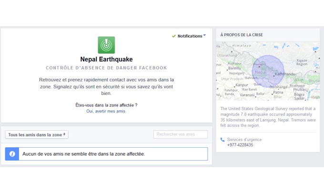324x190 pixels.
Task: Click the USGS earthquake description text
Action: [x=267, y=117]
